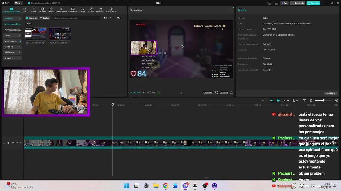Select the HOY VA... S .mp4 thumbnail
Viewport: 341px width, 191px height.
[60, 33]
